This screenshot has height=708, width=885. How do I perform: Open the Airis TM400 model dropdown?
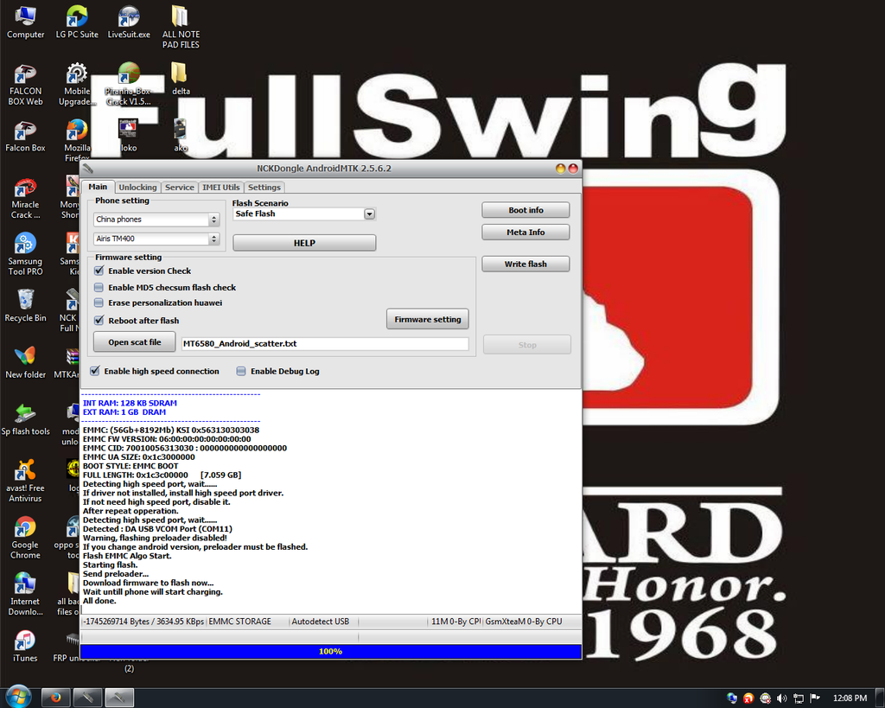click(213, 239)
